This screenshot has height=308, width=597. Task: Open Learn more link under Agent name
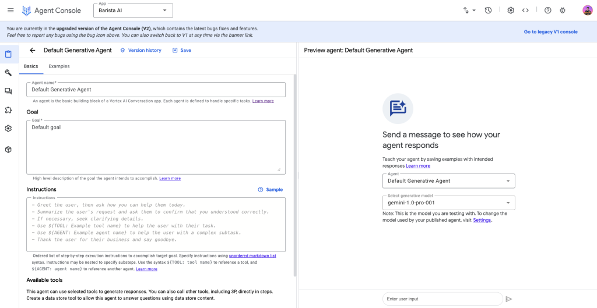(263, 101)
